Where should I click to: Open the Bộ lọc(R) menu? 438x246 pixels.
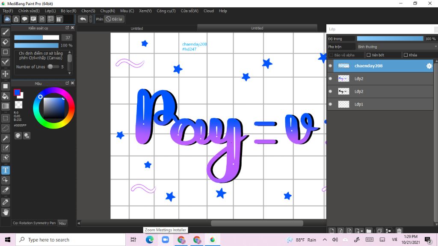(x=68, y=11)
